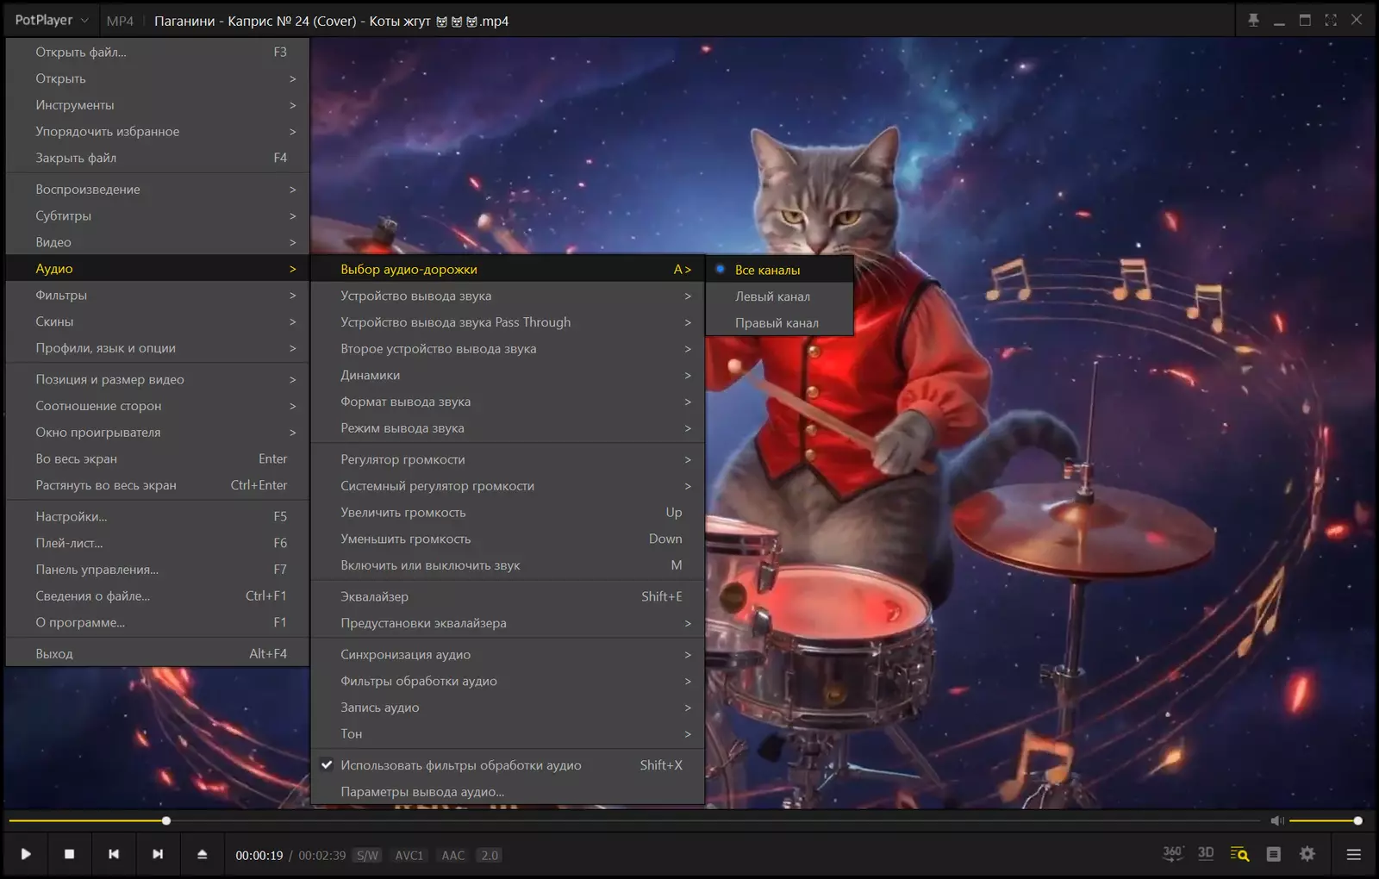Click the 2.0 audio channel badge
This screenshot has height=879, width=1379.
pyautogui.click(x=490, y=855)
